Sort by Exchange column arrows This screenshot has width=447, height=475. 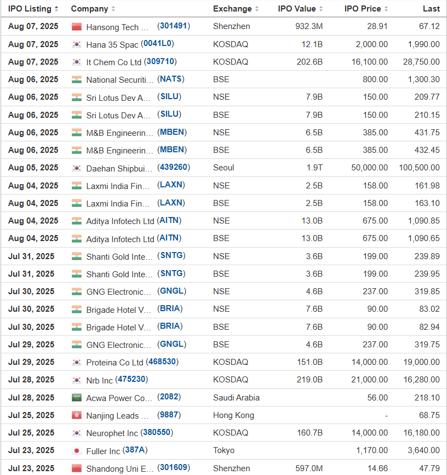point(257,9)
